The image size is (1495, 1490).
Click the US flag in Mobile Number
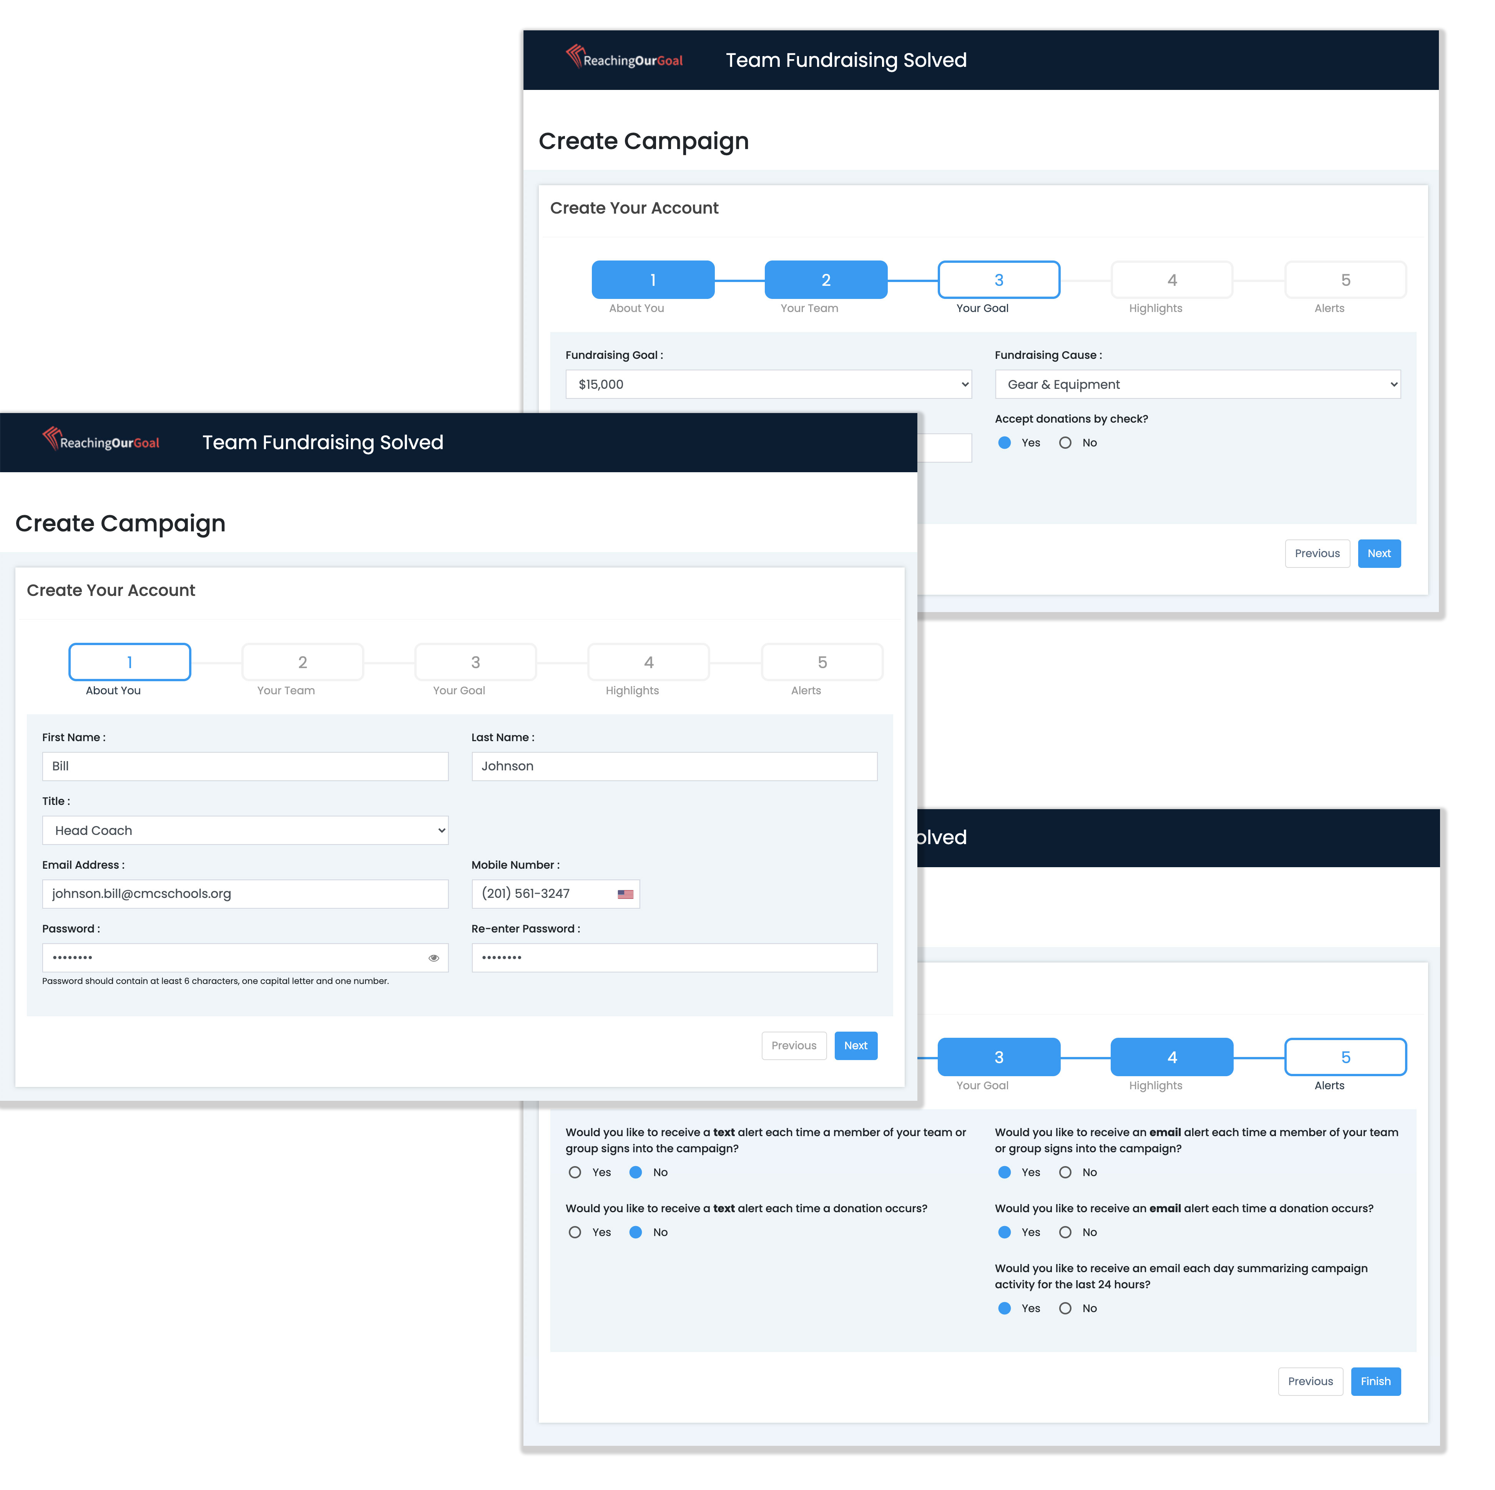625,894
